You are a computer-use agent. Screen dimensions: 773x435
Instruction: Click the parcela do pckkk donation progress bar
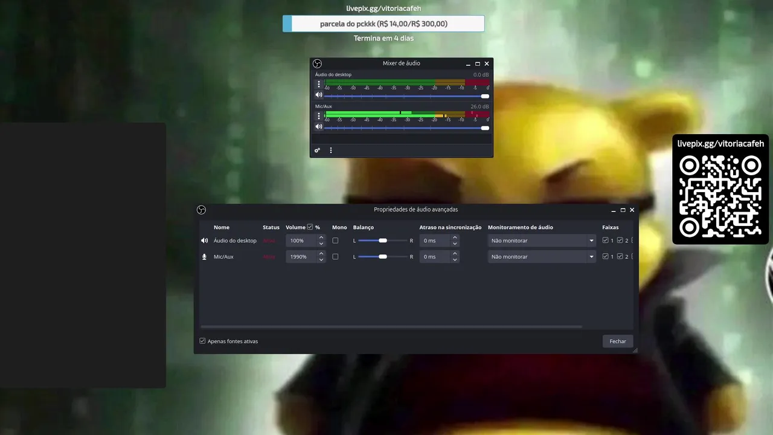tap(383, 24)
